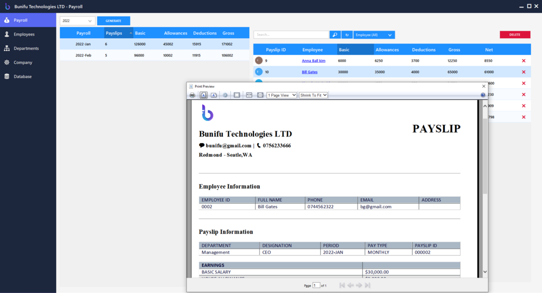This screenshot has height=293, width=542.
Task: Click net value 61000 for Bill Gates
Action: tap(489, 72)
